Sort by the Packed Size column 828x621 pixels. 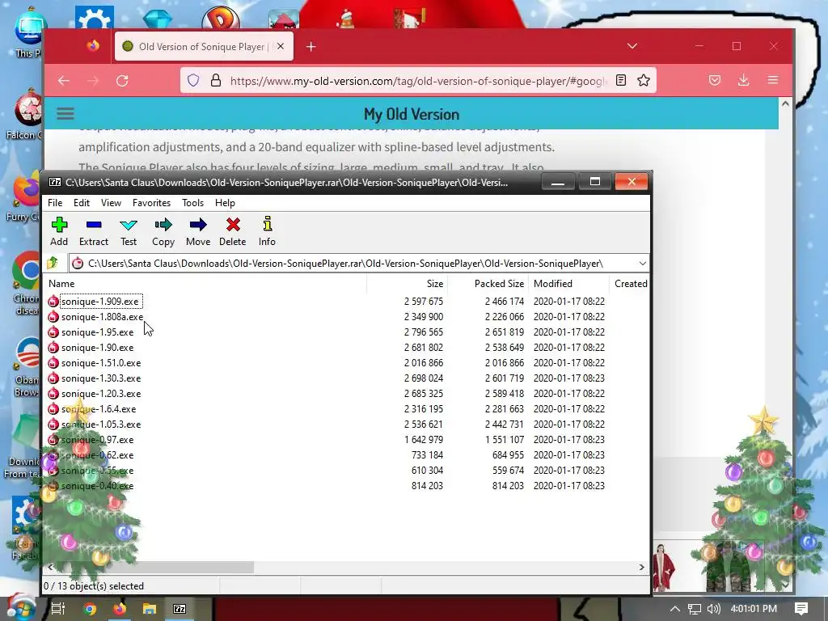(x=488, y=284)
